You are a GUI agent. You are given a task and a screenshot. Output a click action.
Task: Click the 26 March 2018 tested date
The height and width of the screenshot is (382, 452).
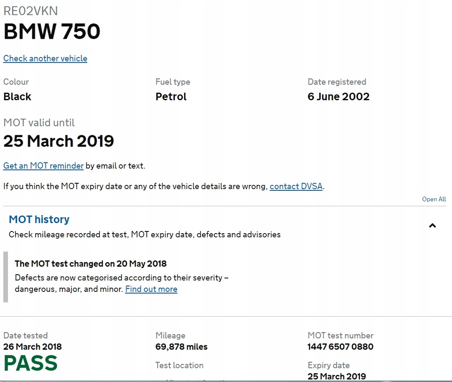tap(33, 347)
